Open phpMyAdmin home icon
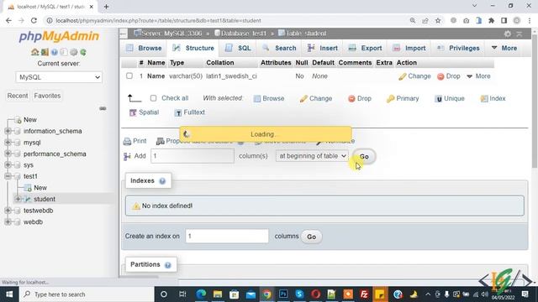The height and width of the screenshot is (302, 538). coord(34,52)
